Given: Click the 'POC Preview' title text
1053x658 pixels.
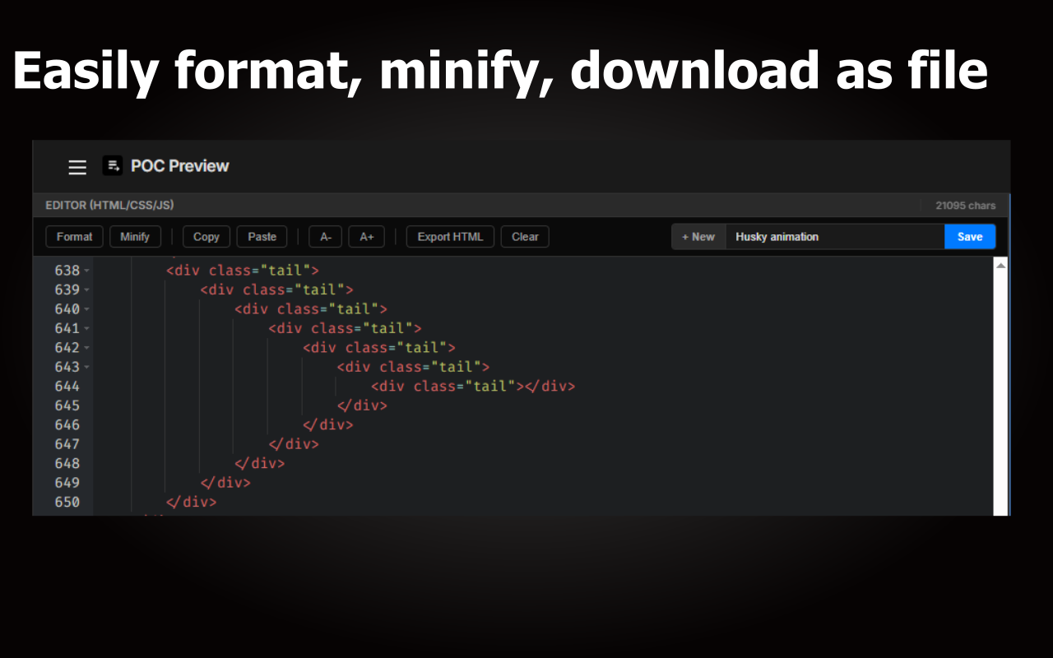Looking at the screenshot, I should pyautogui.click(x=179, y=165).
